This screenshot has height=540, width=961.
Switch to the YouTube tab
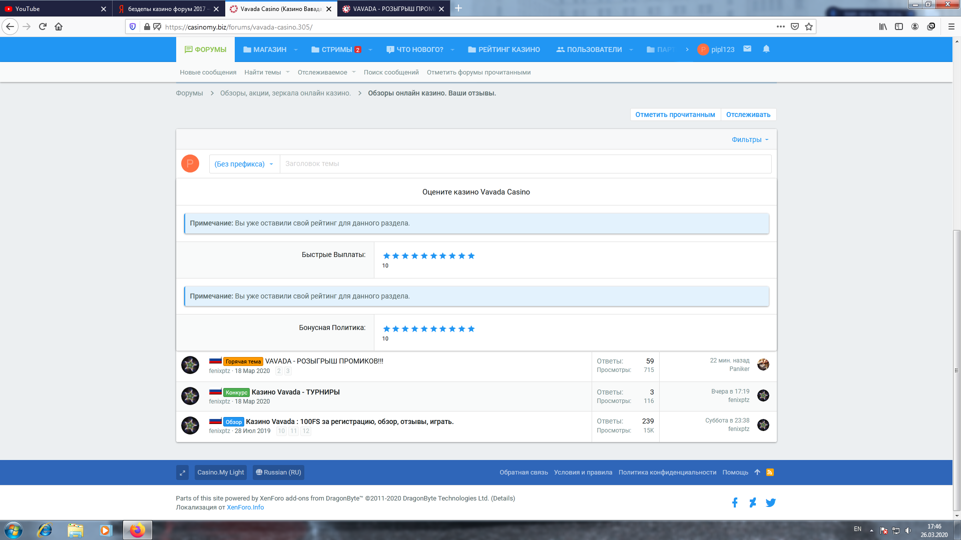tap(55, 8)
